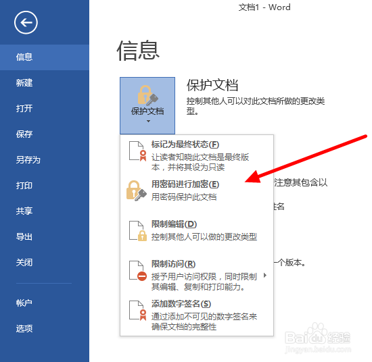Choose 保存 in the sidebar
Image resolution: width=372 pixels, height=362 pixels.
tap(45, 134)
